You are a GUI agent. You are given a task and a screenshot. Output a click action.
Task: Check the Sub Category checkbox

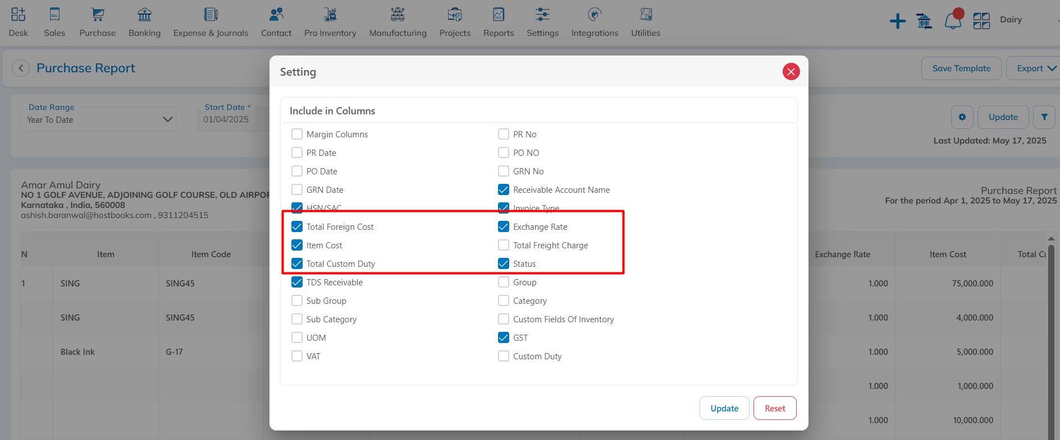pos(297,319)
